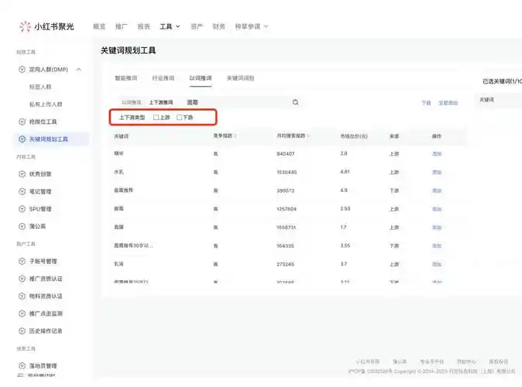Viewport: 522px width, 387px height.
Task: Select the 以词推词 tab
Action: point(201,78)
